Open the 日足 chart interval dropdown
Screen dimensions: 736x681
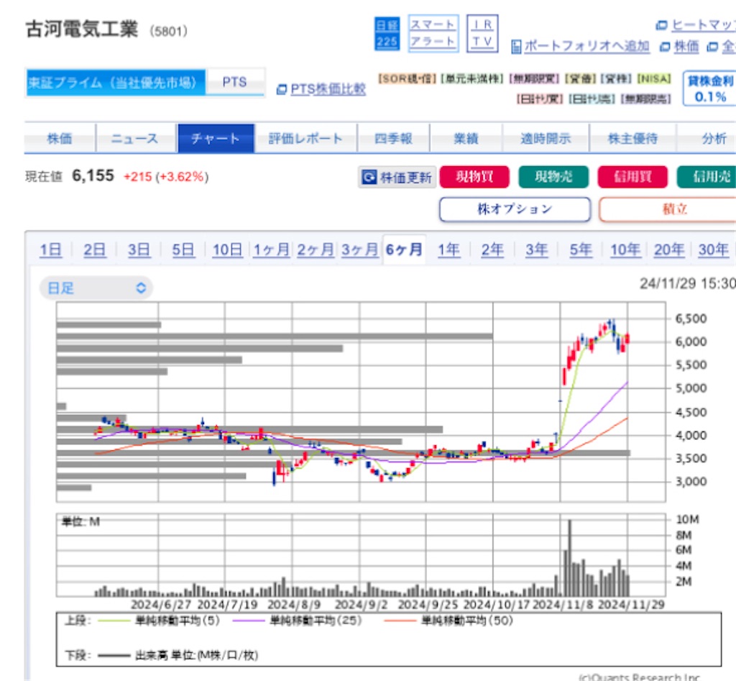[96, 288]
